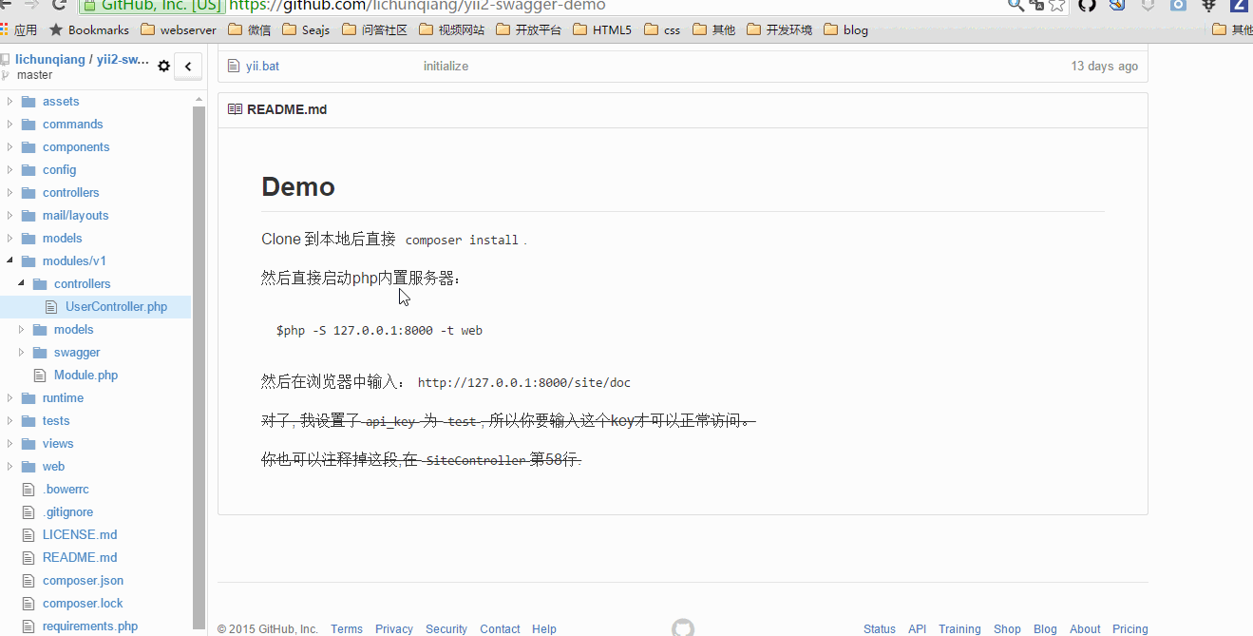Screen dimensions: 1253x636
Task: Expand the assets folder arrow
Action: (9, 101)
